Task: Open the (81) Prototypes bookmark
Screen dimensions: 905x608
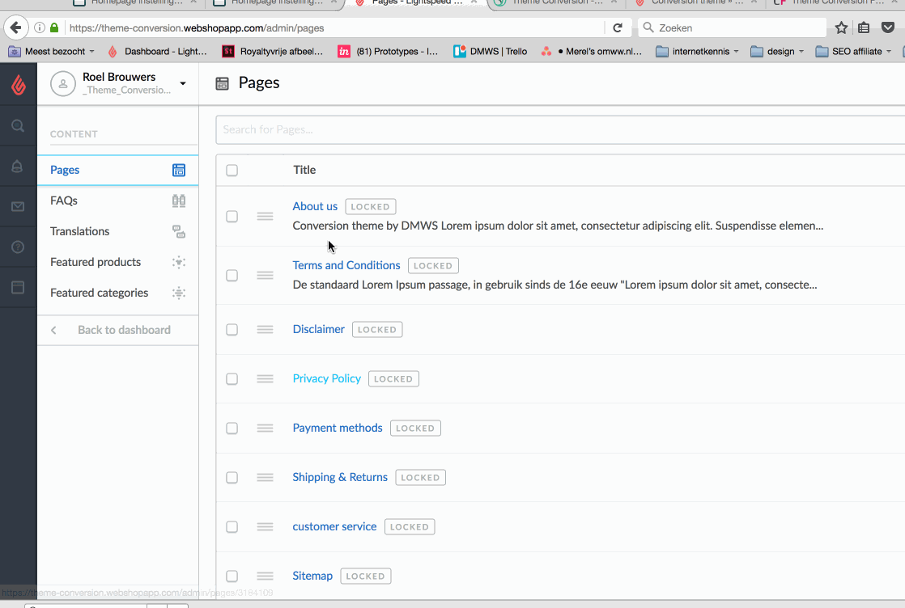Action: pyautogui.click(x=388, y=51)
